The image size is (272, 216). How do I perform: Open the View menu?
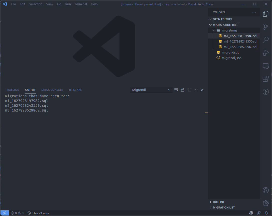point(50,4)
